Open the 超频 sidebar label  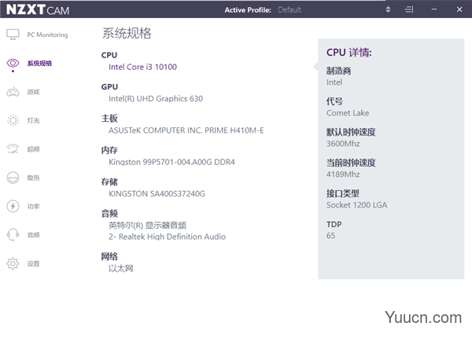[33, 149]
